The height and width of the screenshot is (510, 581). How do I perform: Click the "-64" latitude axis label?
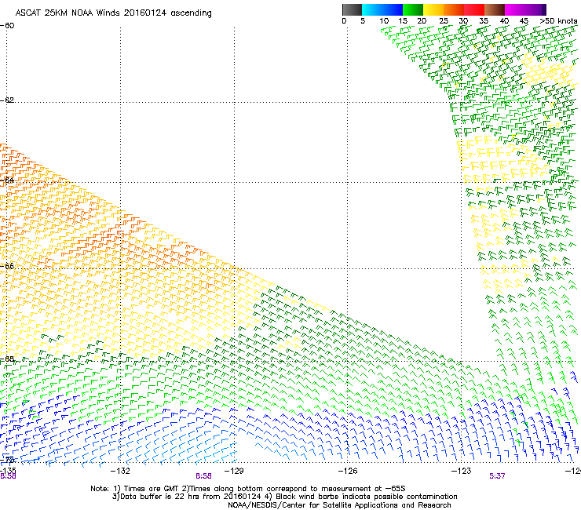click(7, 180)
